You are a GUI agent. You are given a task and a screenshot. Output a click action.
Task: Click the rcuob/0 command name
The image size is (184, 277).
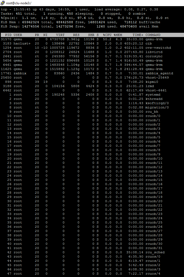click(153, 116)
